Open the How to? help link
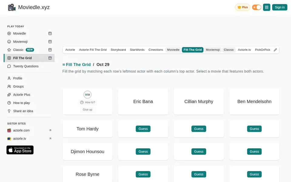 click(87, 102)
